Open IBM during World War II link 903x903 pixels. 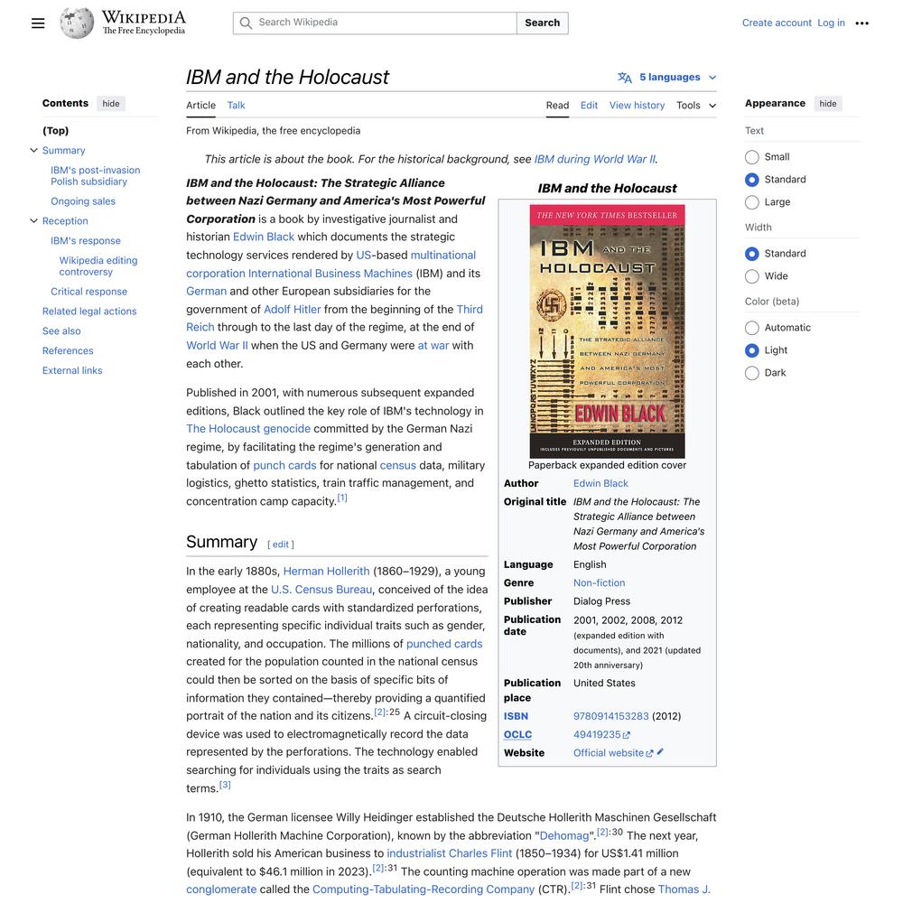(x=594, y=159)
